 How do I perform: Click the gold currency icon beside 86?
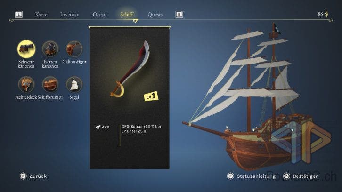326,14
